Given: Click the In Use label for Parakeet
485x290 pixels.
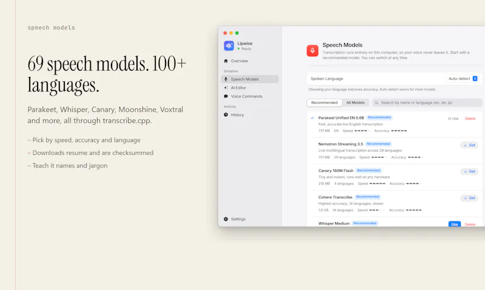Looking at the screenshot, I should [x=453, y=119].
